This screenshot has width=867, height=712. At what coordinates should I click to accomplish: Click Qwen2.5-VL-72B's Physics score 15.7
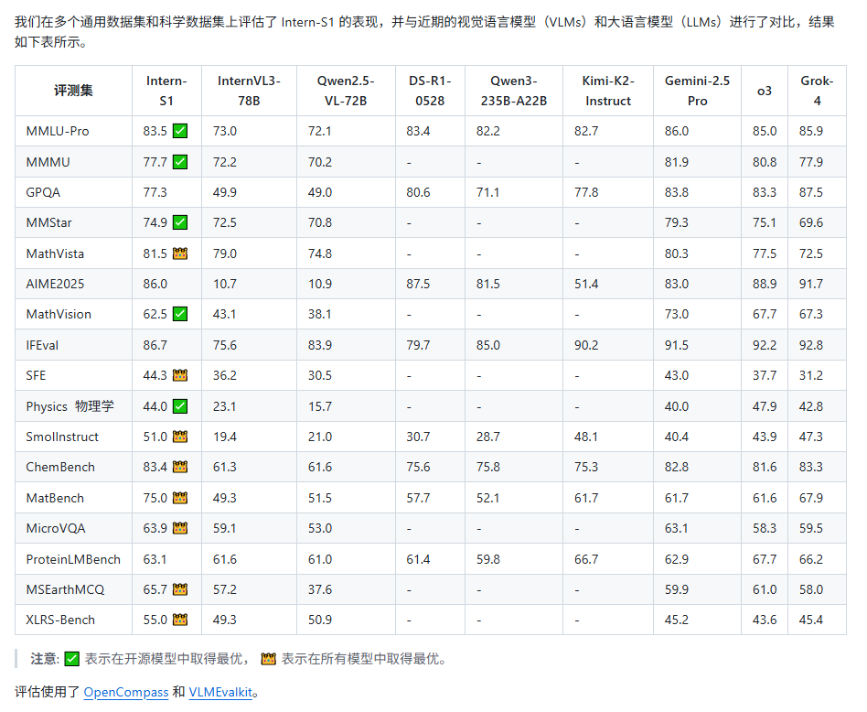tap(319, 406)
